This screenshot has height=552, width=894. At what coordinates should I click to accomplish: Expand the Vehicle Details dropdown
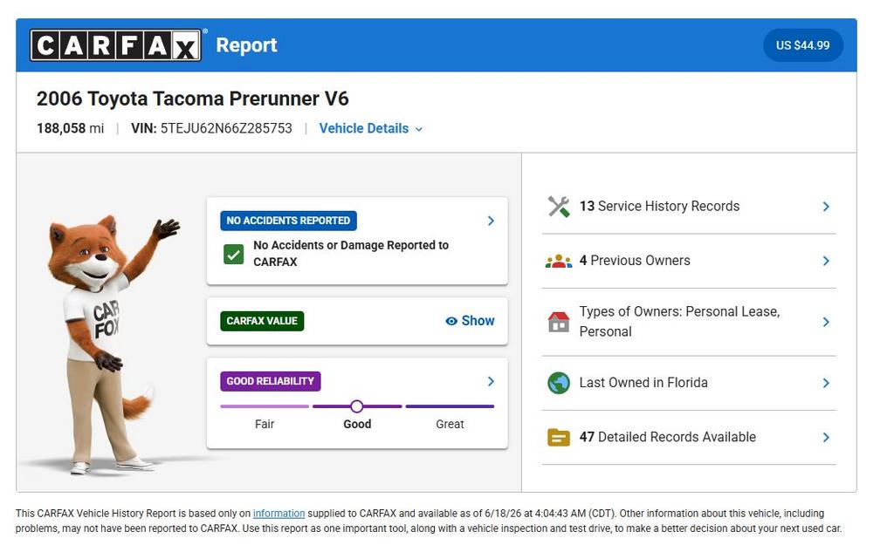pyautogui.click(x=370, y=129)
